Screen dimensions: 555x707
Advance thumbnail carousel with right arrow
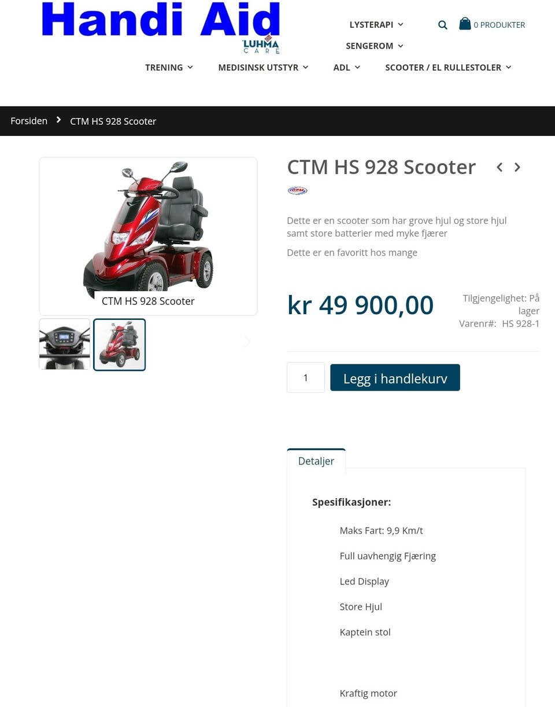click(247, 341)
